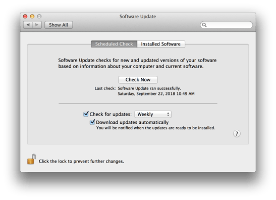Switch to the Installed Software tab
Viewport: 276px width, 200px height.
tap(161, 44)
